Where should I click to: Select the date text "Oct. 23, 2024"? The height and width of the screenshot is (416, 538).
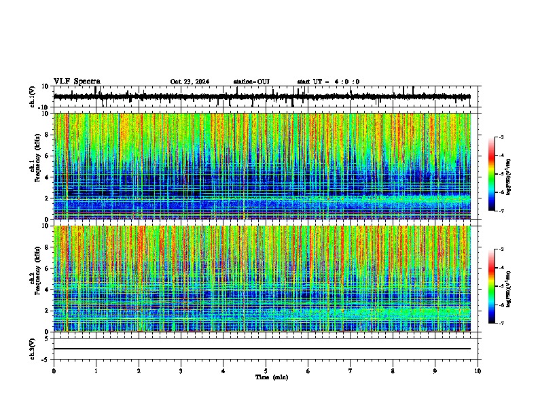pyautogui.click(x=190, y=82)
